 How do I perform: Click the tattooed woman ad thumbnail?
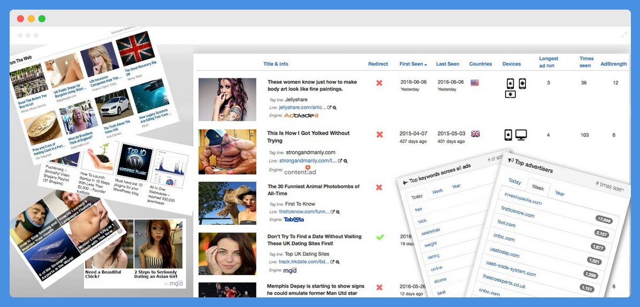227,99
